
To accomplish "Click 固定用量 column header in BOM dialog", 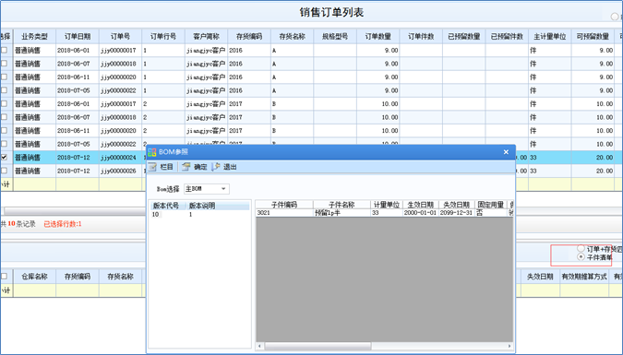I will tap(491, 205).
